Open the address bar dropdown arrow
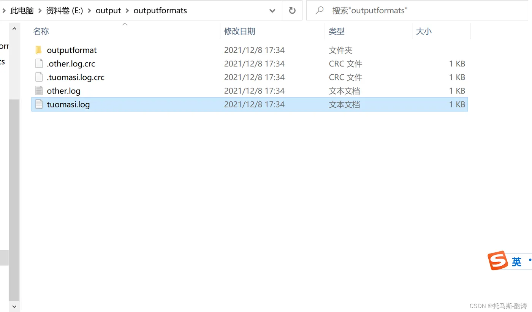This screenshot has height=312, width=532. (x=272, y=10)
